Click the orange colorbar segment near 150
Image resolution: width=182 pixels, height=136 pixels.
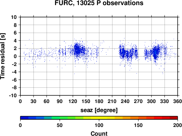[x=134, y=118]
